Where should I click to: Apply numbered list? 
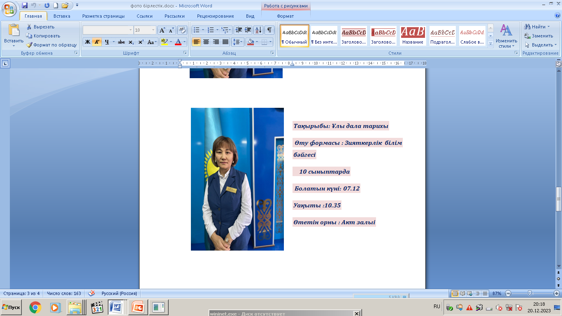(x=211, y=30)
